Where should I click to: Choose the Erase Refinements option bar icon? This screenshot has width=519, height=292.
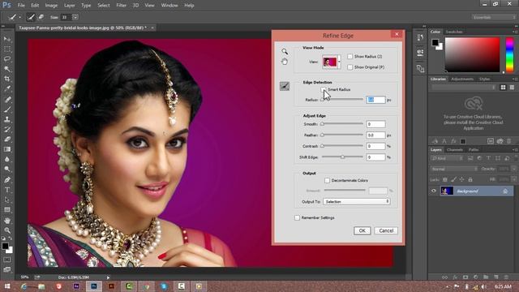41,17
